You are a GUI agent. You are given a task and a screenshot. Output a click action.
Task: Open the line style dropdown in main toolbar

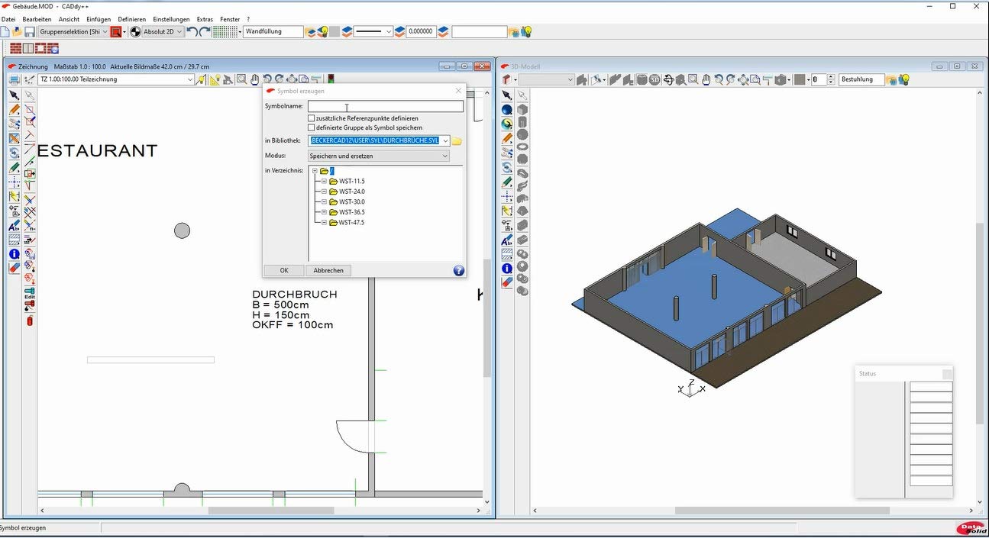389,32
